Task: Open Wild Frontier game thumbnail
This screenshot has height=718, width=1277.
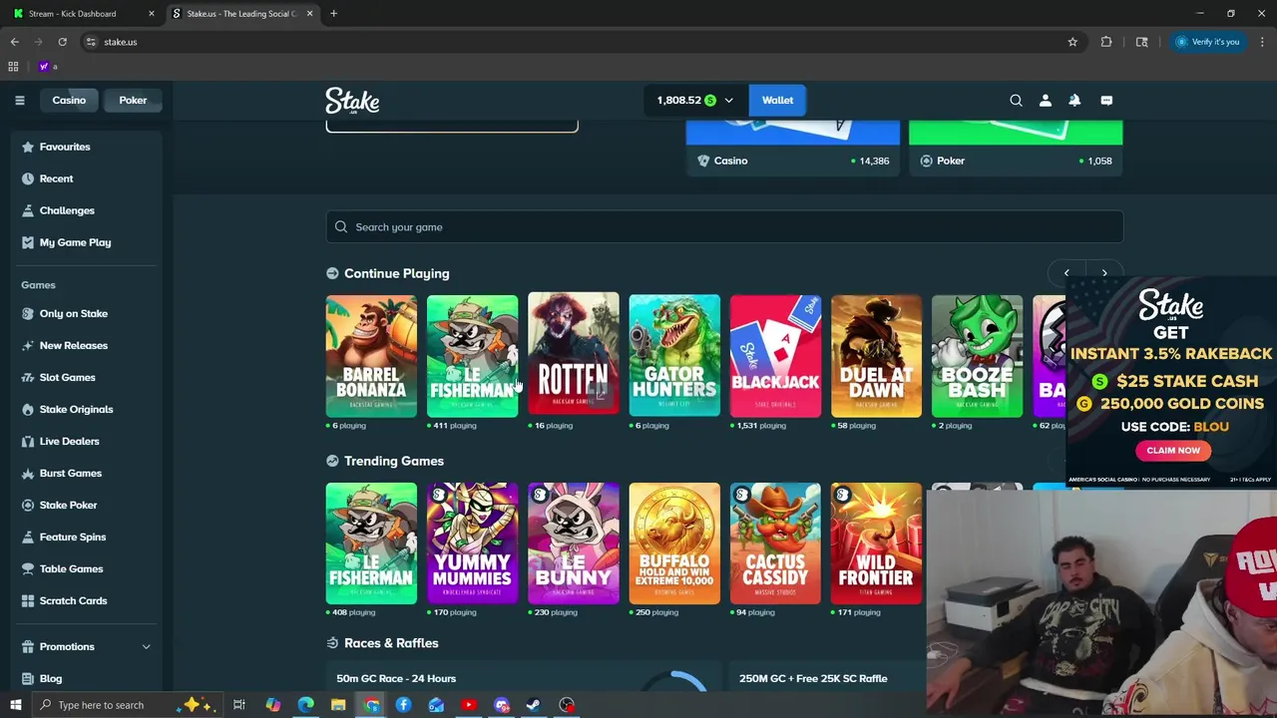Action: click(876, 543)
